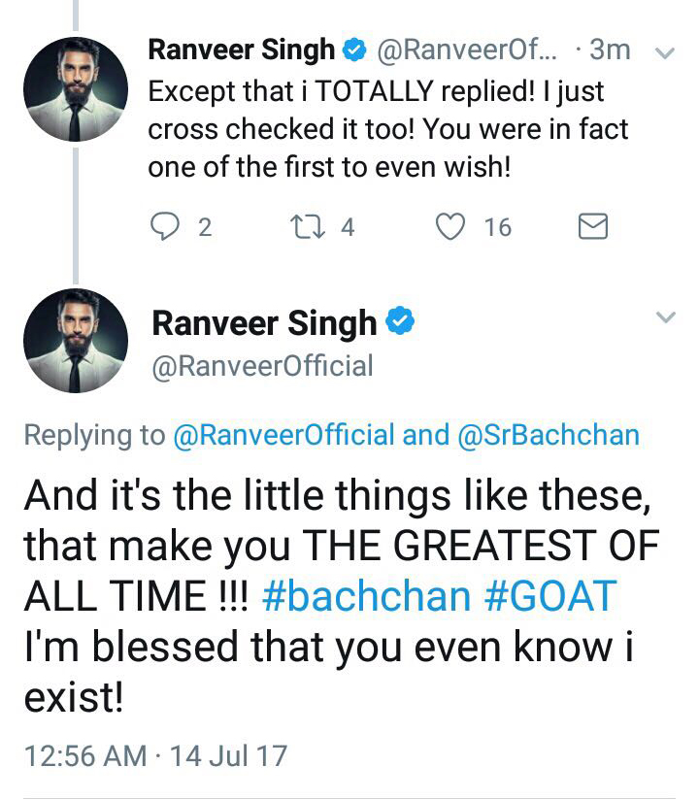Image resolution: width=699 pixels, height=800 pixels.
Task: Open @RanveerOfficial in the Replying to line
Action: pyautogui.click(x=283, y=435)
